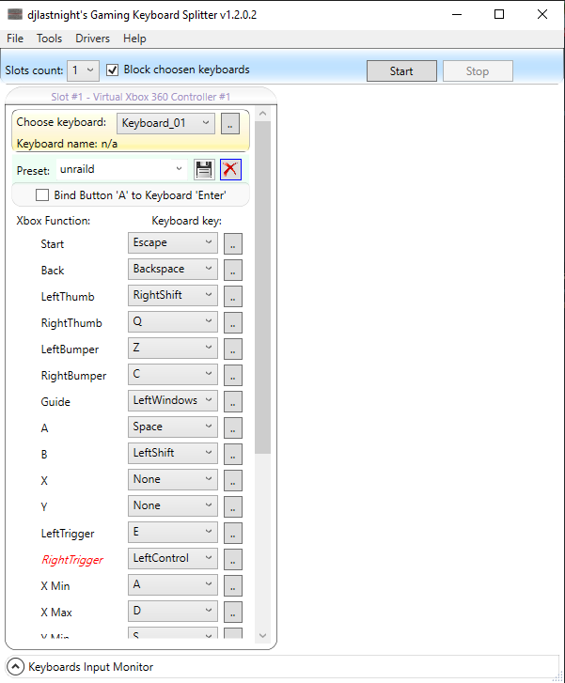Viewport: 565px width, 683px height.
Task: Open the LeftThumb dropdown set to RightShift
Action: pyautogui.click(x=173, y=295)
